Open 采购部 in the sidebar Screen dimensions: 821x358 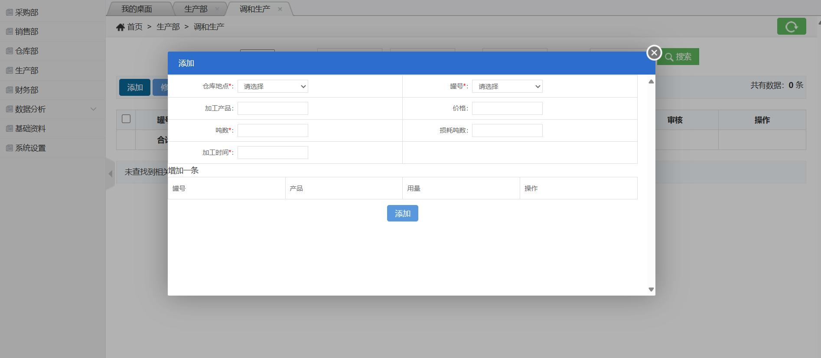[x=27, y=13]
